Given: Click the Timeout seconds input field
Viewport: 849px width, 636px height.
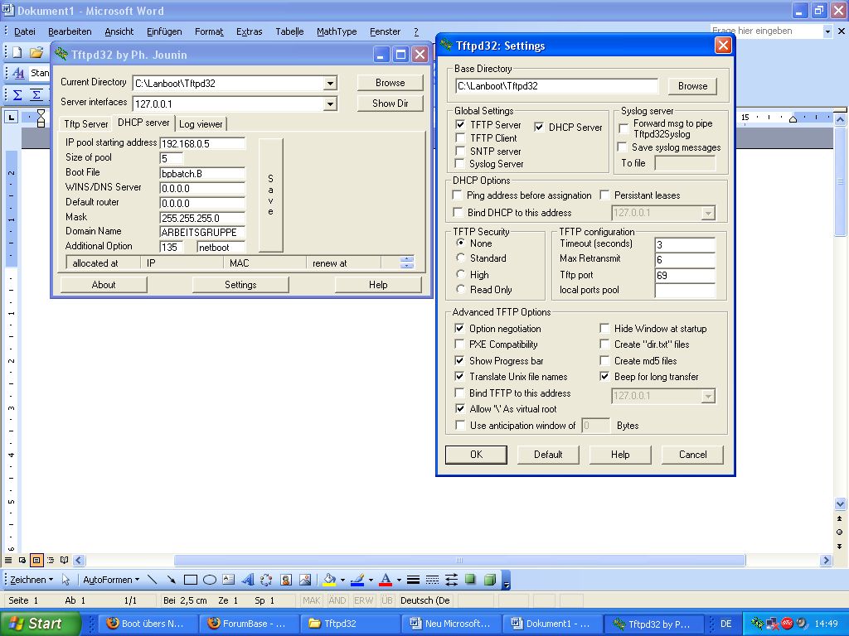Looking at the screenshot, I should click(x=684, y=244).
